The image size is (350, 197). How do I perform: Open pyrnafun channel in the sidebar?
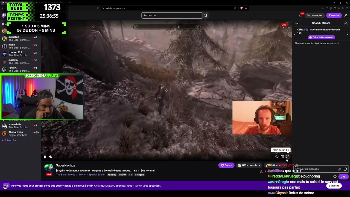(x=21, y=39)
